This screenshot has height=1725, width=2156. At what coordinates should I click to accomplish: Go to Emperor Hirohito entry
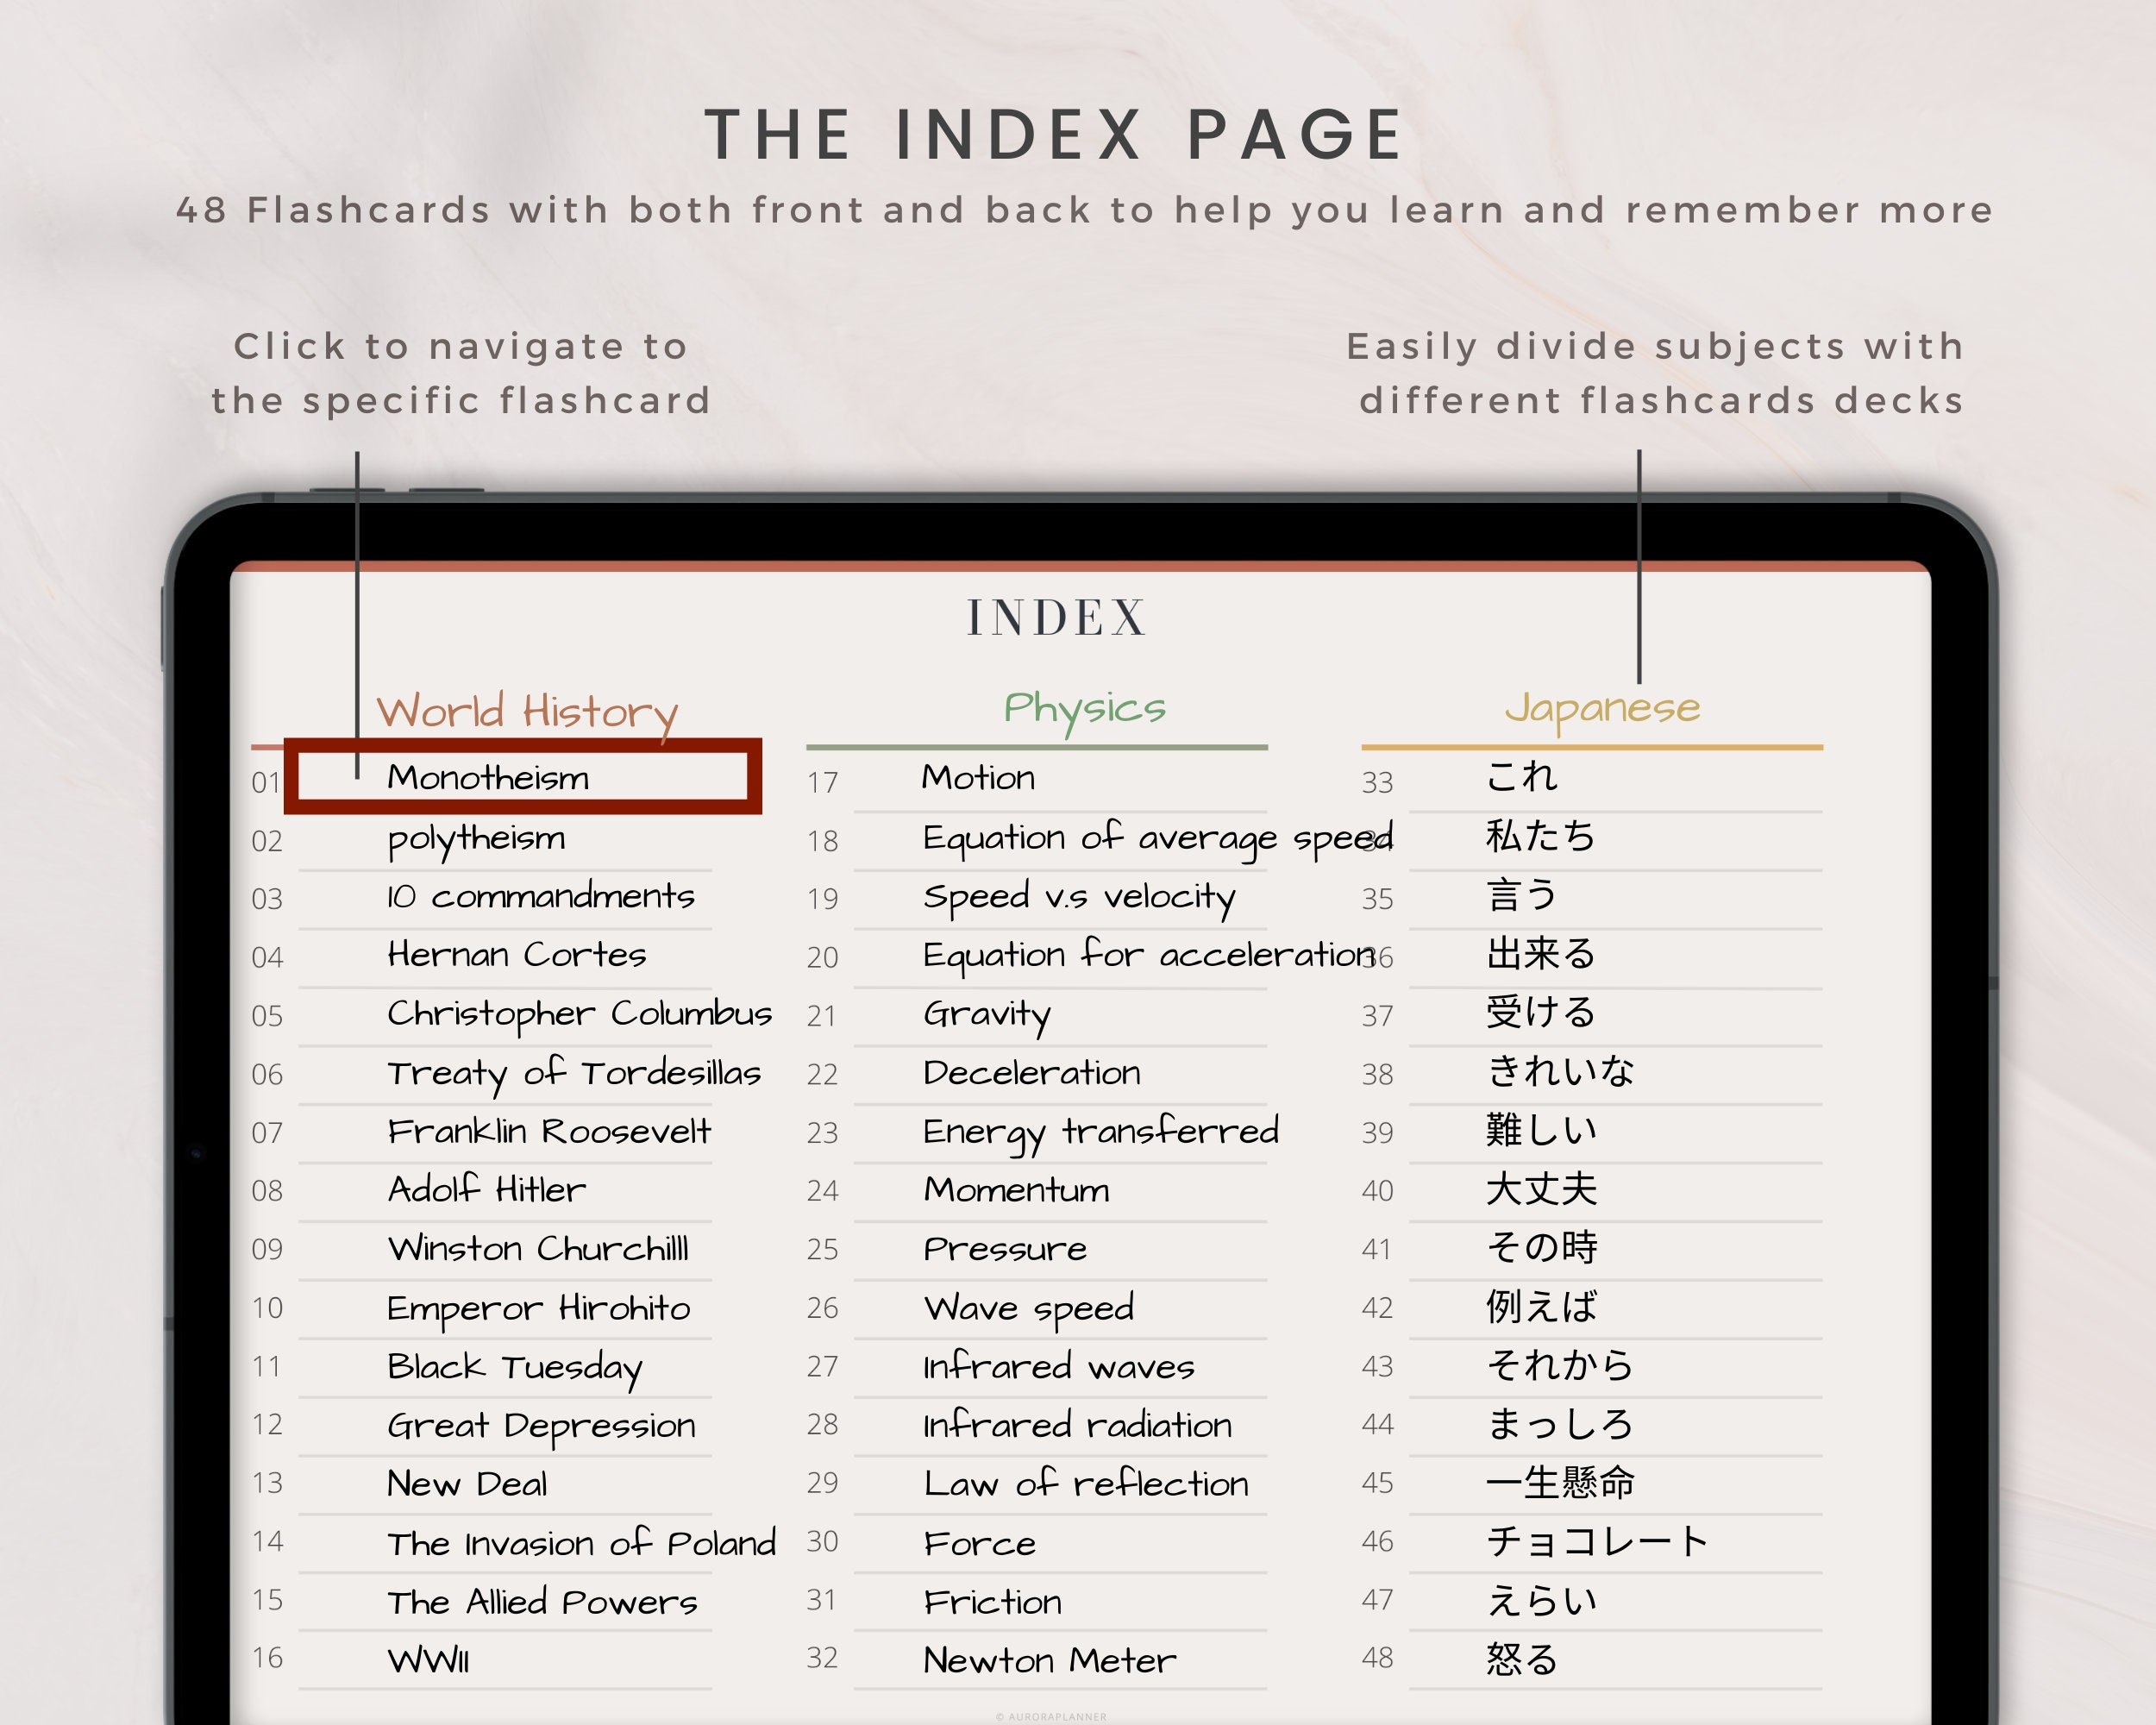538,1308
